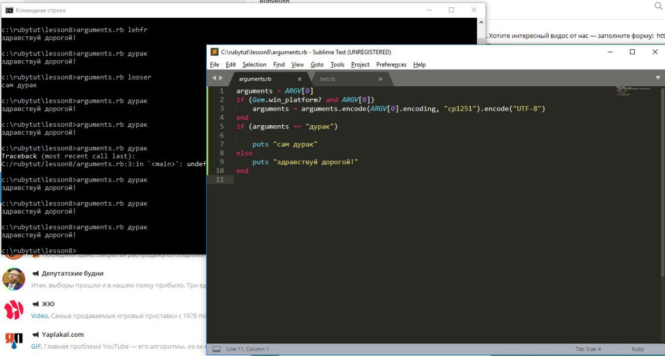
Task: Maximize the Command Prompt window
Action: point(451,10)
